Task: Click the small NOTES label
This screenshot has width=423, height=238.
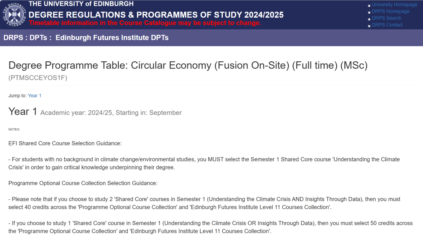Action: 14,129
